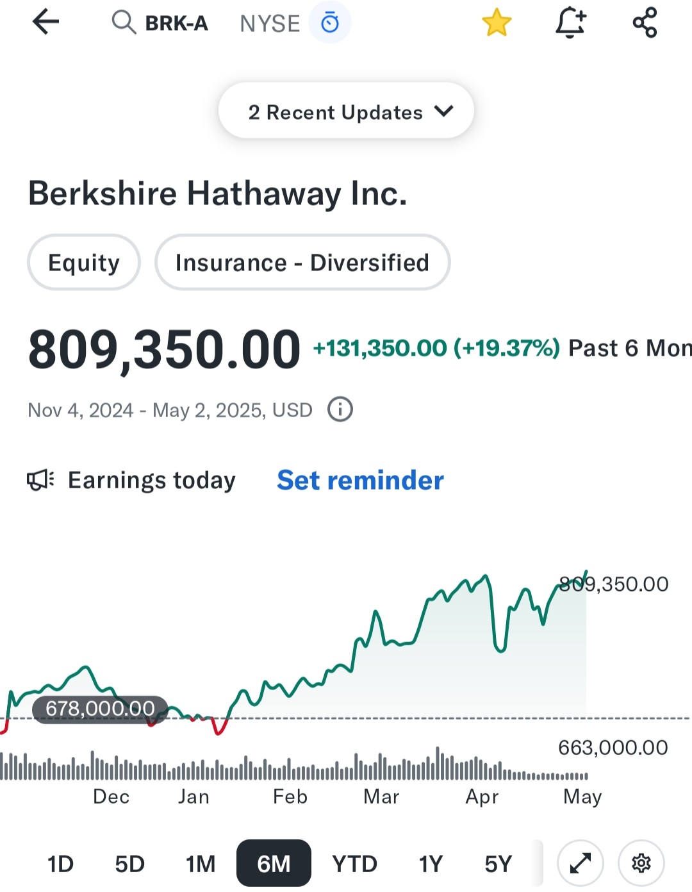Expand the 2 Recent Updates dropdown
692x892 pixels.
click(346, 111)
